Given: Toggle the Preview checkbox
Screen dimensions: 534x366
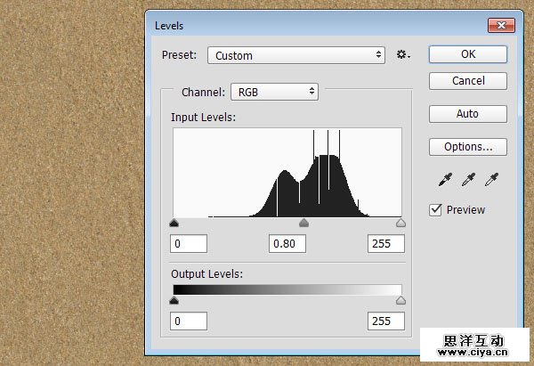Looking at the screenshot, I should [435, 210].
